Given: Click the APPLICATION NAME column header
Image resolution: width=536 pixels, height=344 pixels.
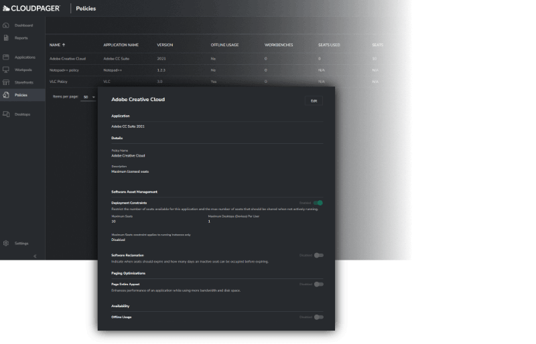Looking at the screenshot, I should click(x=121, y=45).
